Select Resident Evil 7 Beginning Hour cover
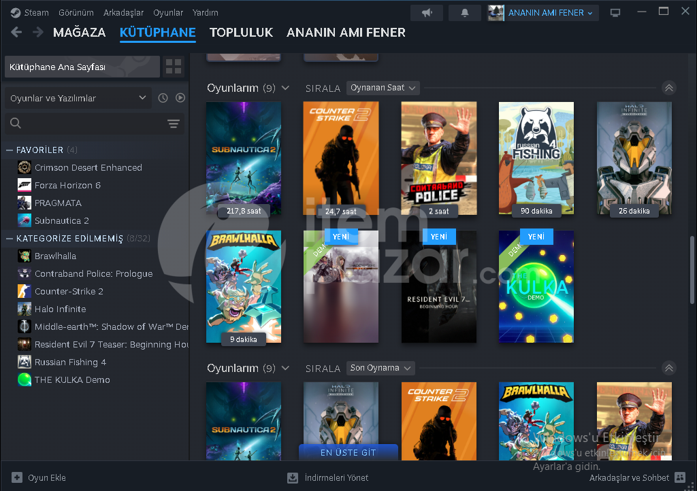 point(439,286)
